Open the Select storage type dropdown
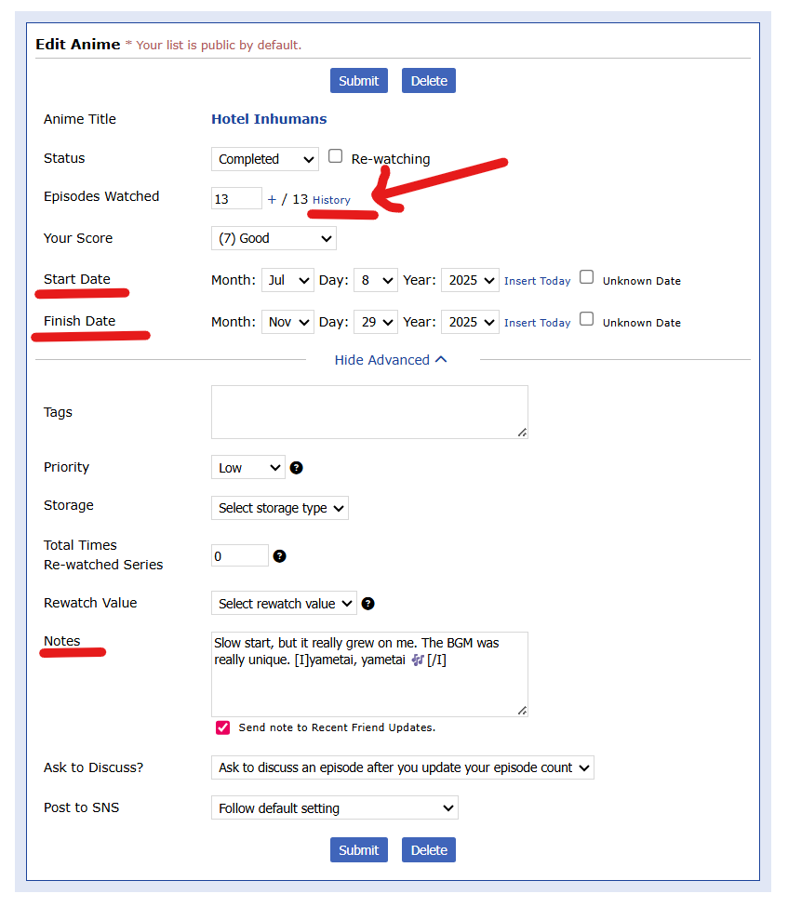788x907 pixels. click(x=279, y=508)
